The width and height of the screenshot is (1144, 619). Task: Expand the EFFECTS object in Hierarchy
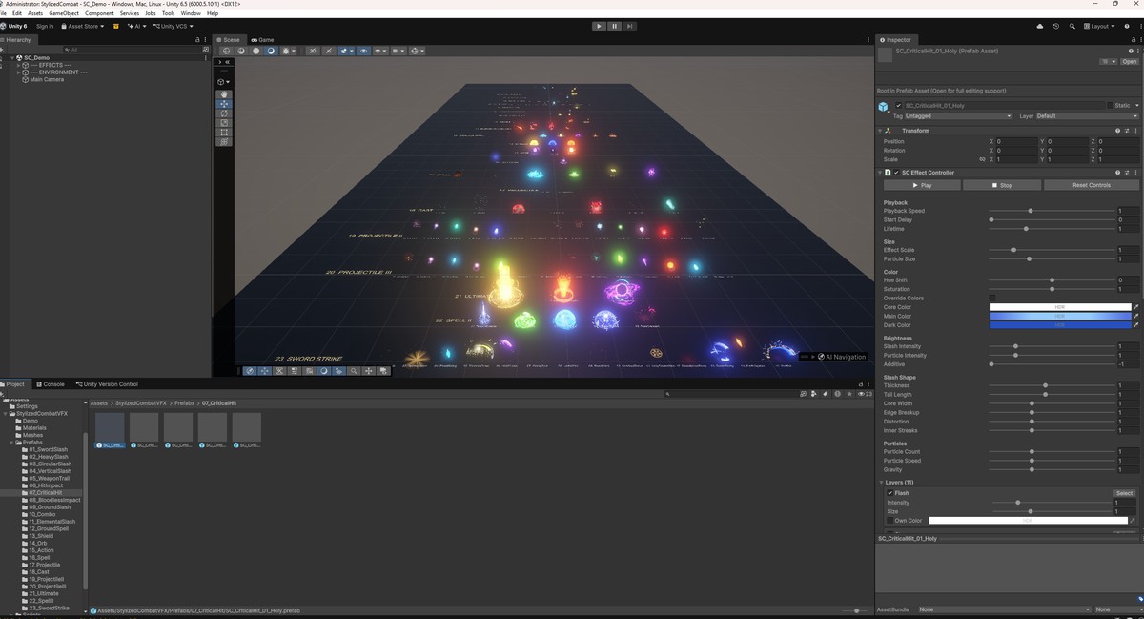pos(19,65)
